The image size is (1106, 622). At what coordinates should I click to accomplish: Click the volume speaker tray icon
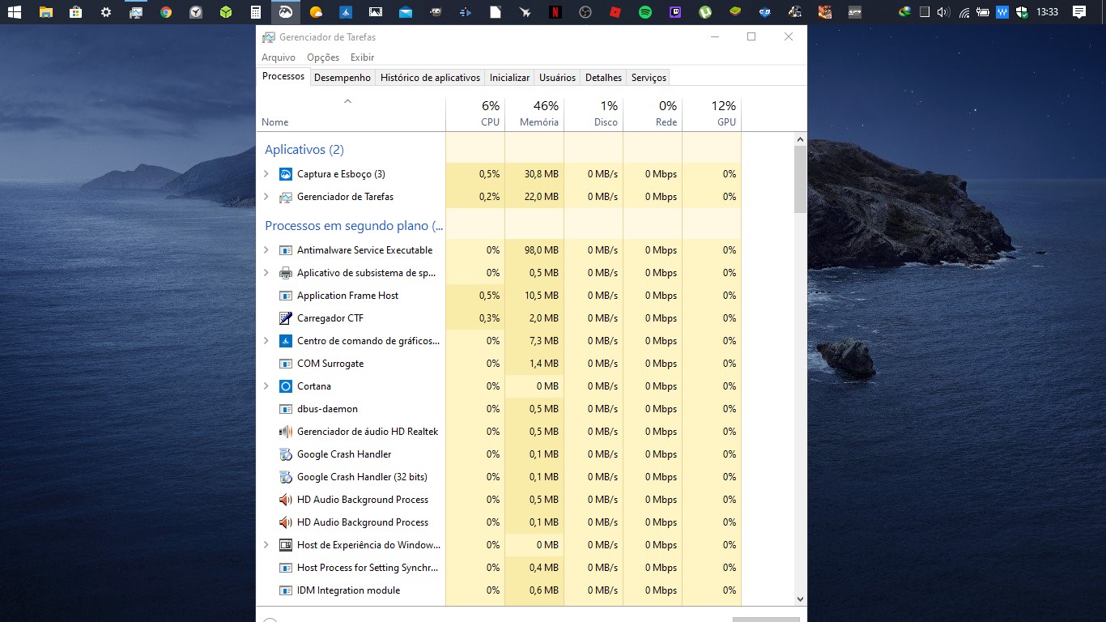click(x=942, y=12)
